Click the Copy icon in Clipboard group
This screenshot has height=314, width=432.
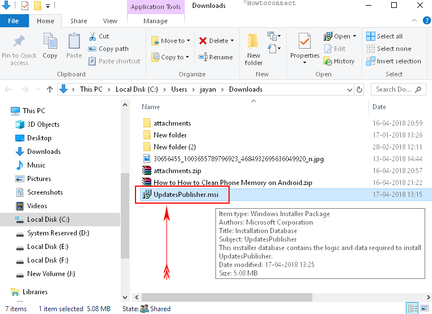50,41
